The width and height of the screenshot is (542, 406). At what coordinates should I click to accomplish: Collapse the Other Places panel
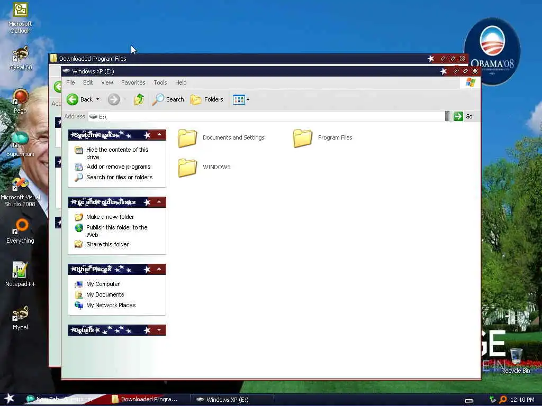159,269
